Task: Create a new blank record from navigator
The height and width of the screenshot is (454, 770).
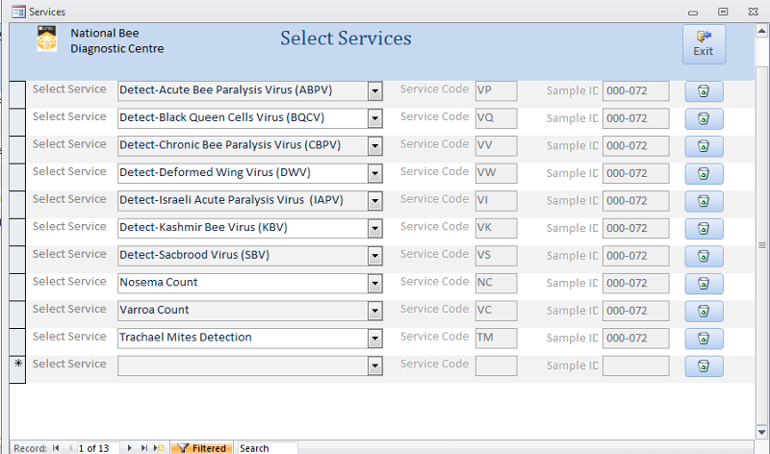Action: pos(159,448)
